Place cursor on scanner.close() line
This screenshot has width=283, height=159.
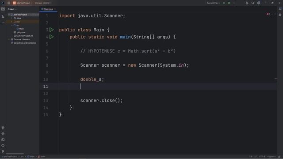point(101,100)
